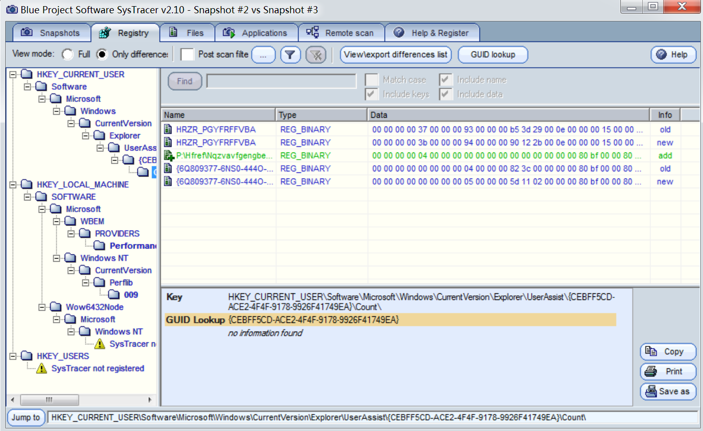Open the Help & Register tab
The image size is (703, 431).
pos(432,33)
